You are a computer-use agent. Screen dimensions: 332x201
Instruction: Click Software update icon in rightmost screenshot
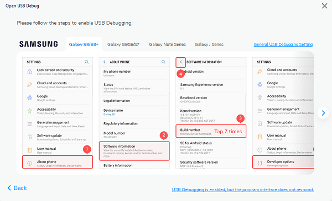click(260, 124)
